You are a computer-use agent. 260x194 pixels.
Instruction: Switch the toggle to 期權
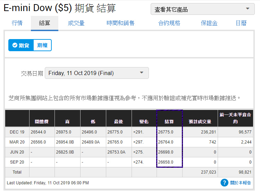[x=42, y=45]
